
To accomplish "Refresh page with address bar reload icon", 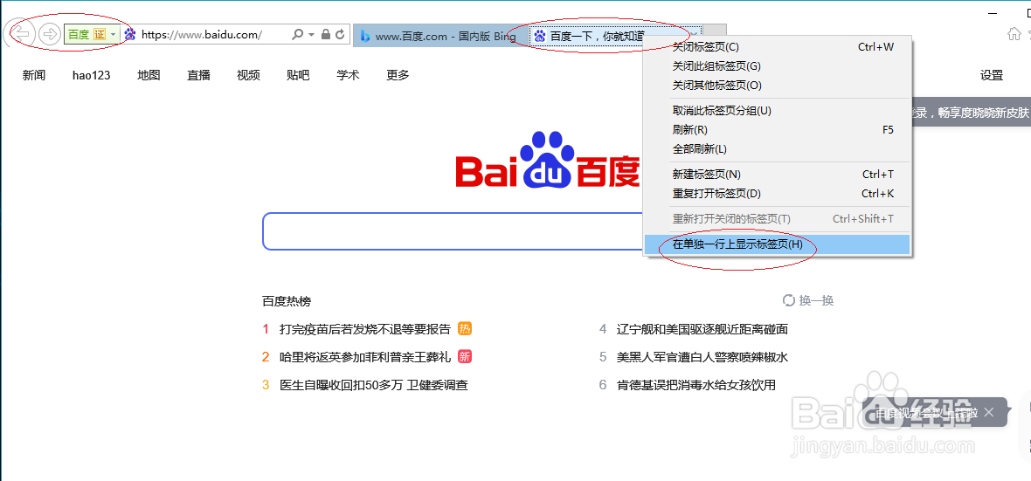I will 340,35.
